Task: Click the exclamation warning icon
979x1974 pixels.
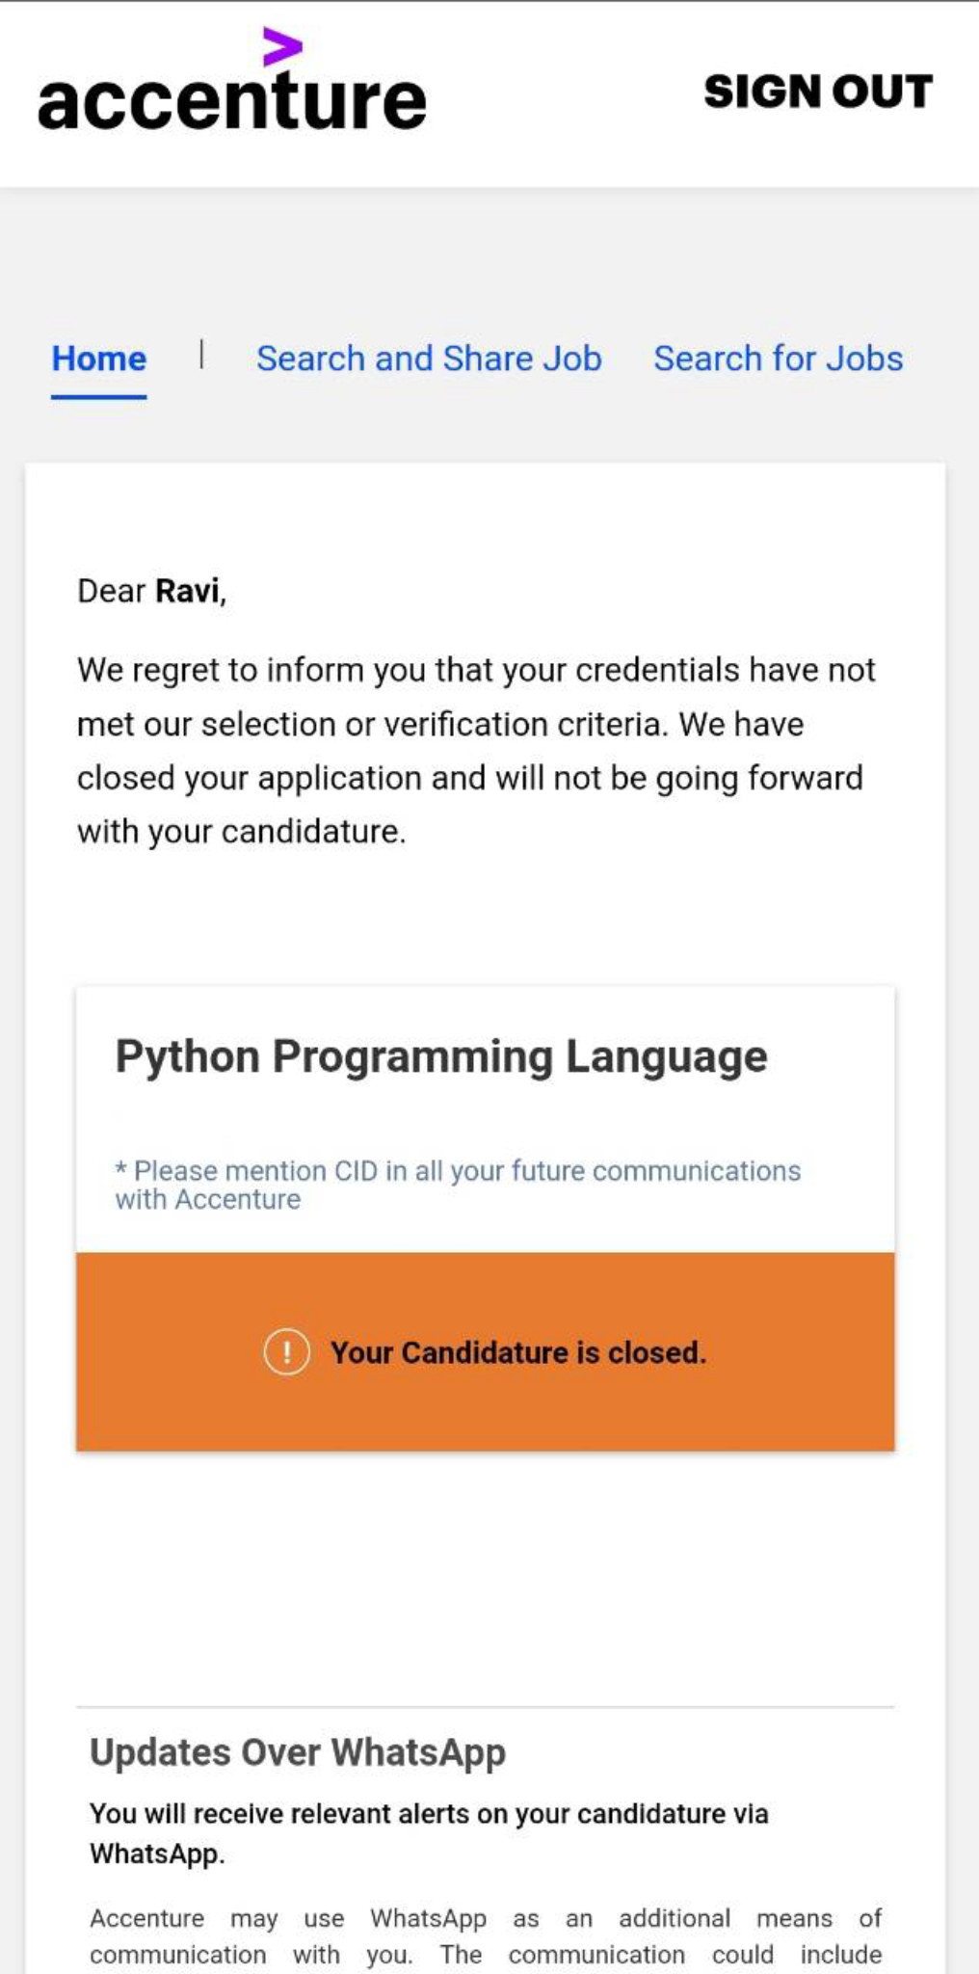Action: coord(286,1351)
